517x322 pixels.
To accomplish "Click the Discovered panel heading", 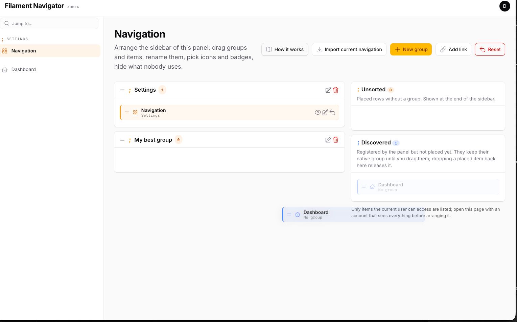I will (376, 142).
